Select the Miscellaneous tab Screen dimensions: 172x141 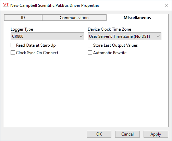click(x=137, y=18)
